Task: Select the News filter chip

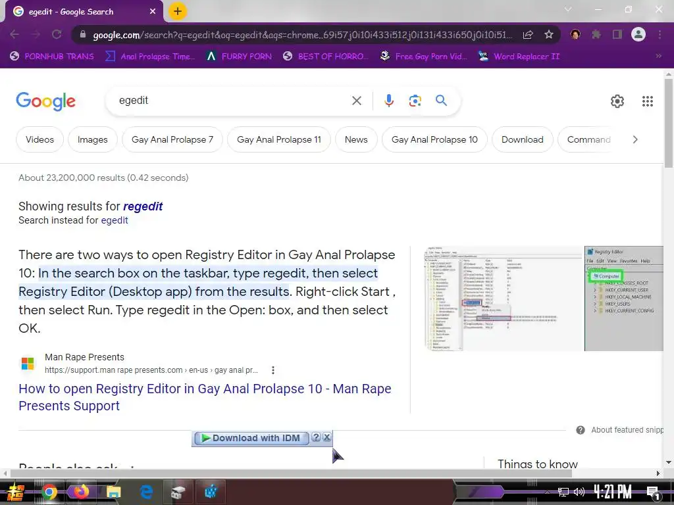Action: pos(356,139)
